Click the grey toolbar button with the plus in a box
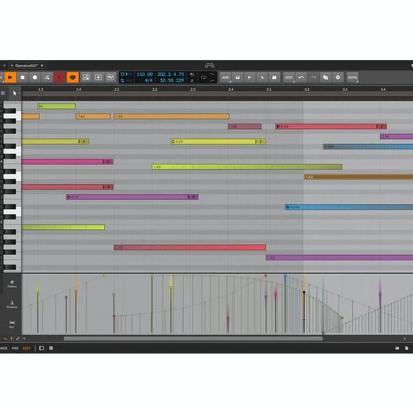 point(98,77)
